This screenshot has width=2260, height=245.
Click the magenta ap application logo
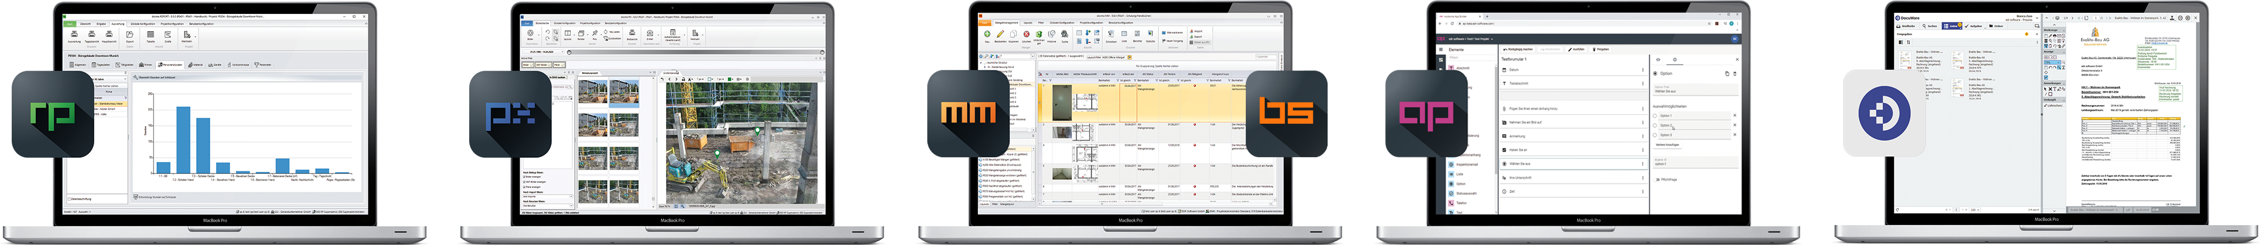click(x=1426, y=115)
